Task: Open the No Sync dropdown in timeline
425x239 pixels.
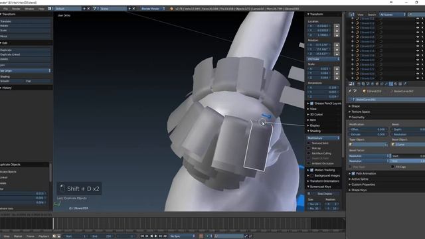Action: point(182,236)
